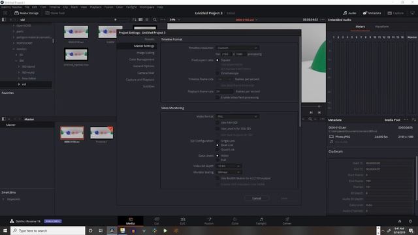Cancel the Project Settings dialog
The width and height of the screenshot is (418, 235).
tap(257, 198)
